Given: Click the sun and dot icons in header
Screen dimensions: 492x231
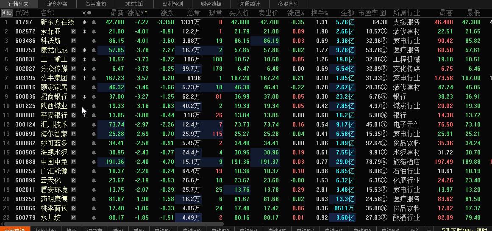Looking at the screenshot, I should [86, 13].
